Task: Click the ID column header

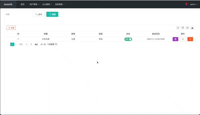Action: point(18,34)
